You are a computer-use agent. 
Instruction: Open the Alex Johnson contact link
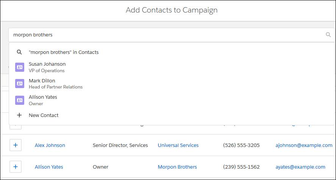(x=50, y=145)
